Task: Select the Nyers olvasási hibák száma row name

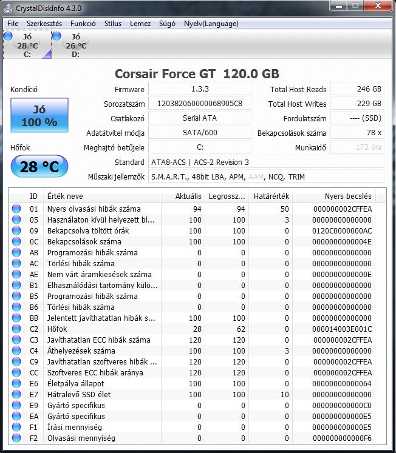Action: pyautogui.click(x=94, y=209)
